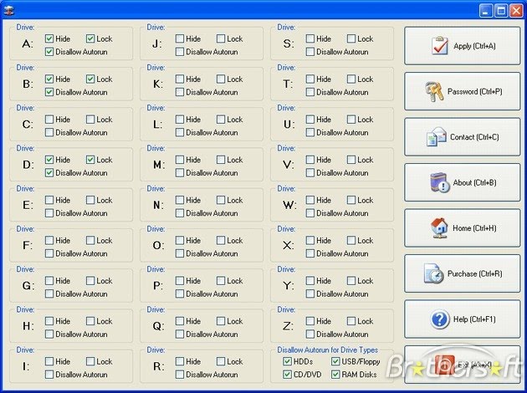Minimize the application window

[486, 11]
